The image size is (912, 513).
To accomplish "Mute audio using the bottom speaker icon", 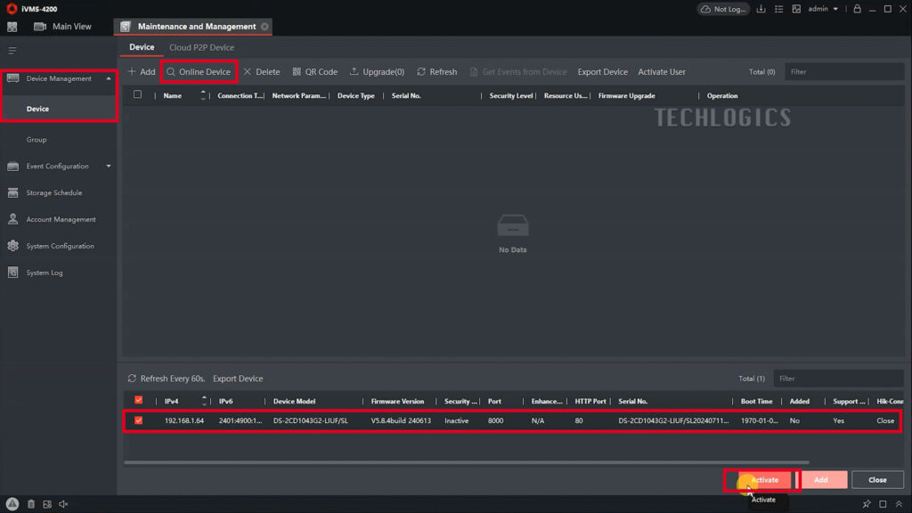I will (63, 504).
